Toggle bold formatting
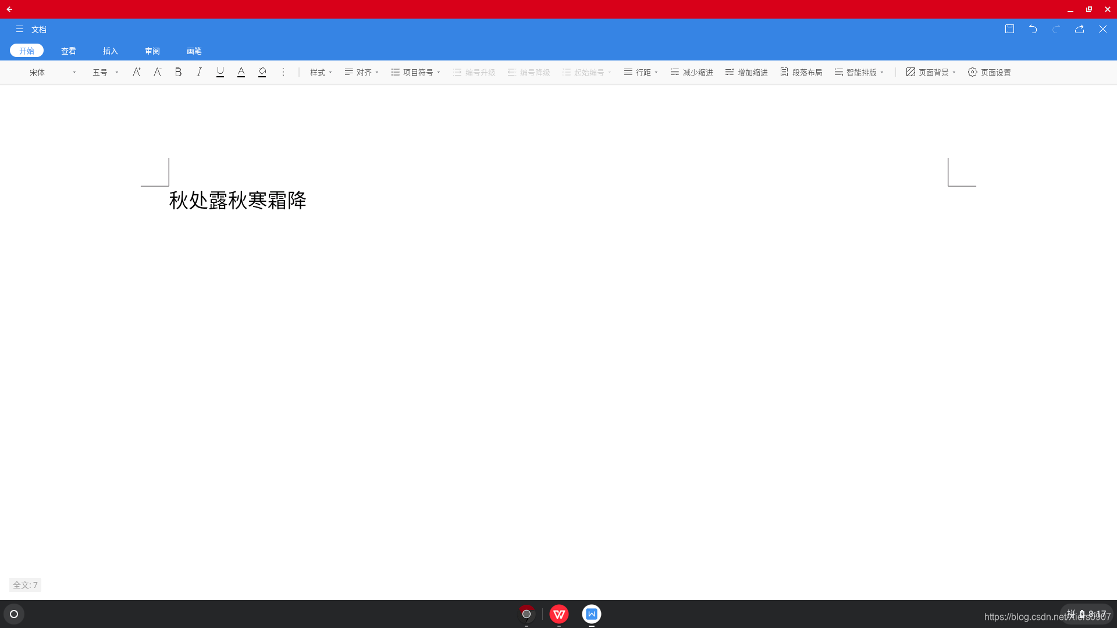Viewport: 1117px width, 628px height. pos(178,72)
